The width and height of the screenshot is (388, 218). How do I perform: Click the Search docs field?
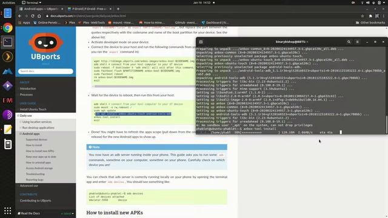(x=45, y=71)
